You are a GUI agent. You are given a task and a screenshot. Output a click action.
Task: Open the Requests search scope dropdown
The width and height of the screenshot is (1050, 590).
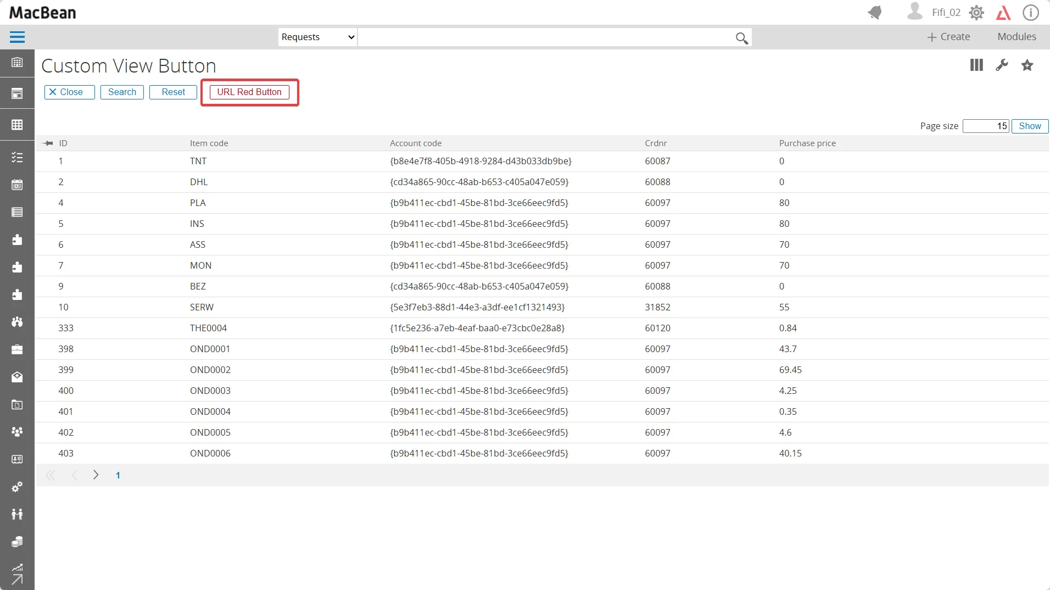[x=317, y=37]
